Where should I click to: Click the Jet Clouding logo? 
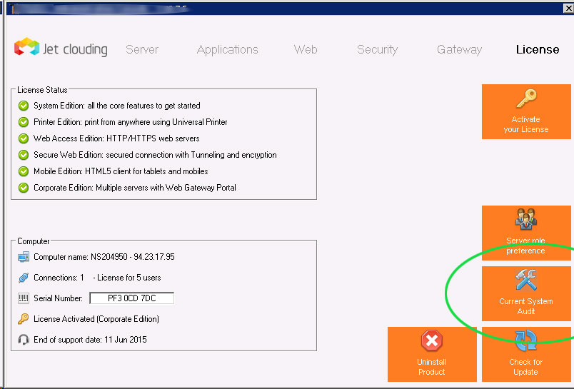click(x=60, y=49)
